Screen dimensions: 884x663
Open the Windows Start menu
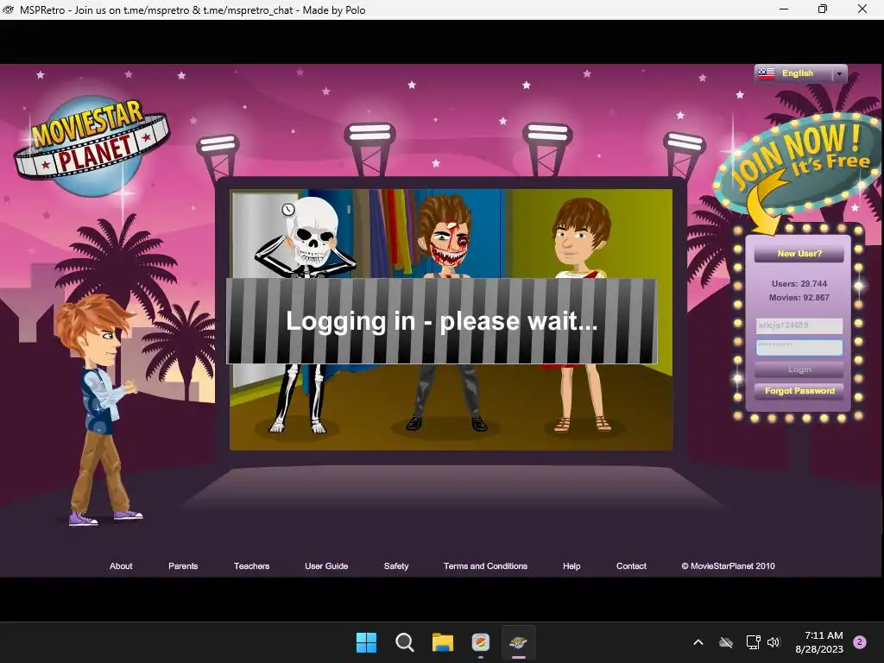pos(366,642)
